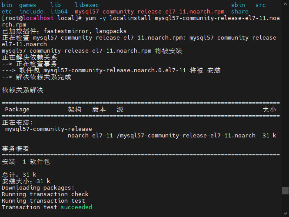Viewport: 289px width, 217px height.
Task: Click the '正在安装:' line
Action: (17, 123)
